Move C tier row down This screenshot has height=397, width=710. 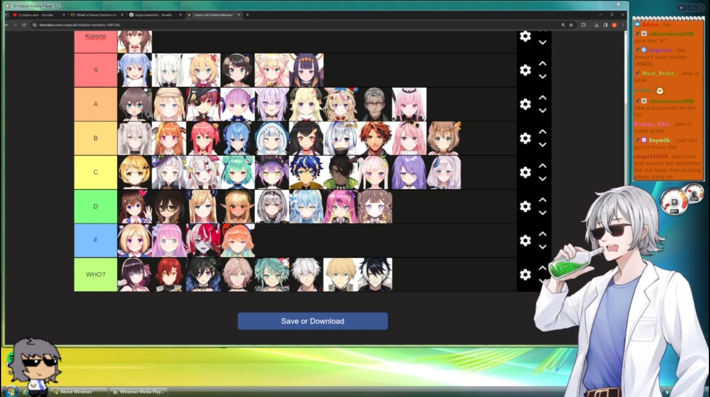click(x=543, y=178)
